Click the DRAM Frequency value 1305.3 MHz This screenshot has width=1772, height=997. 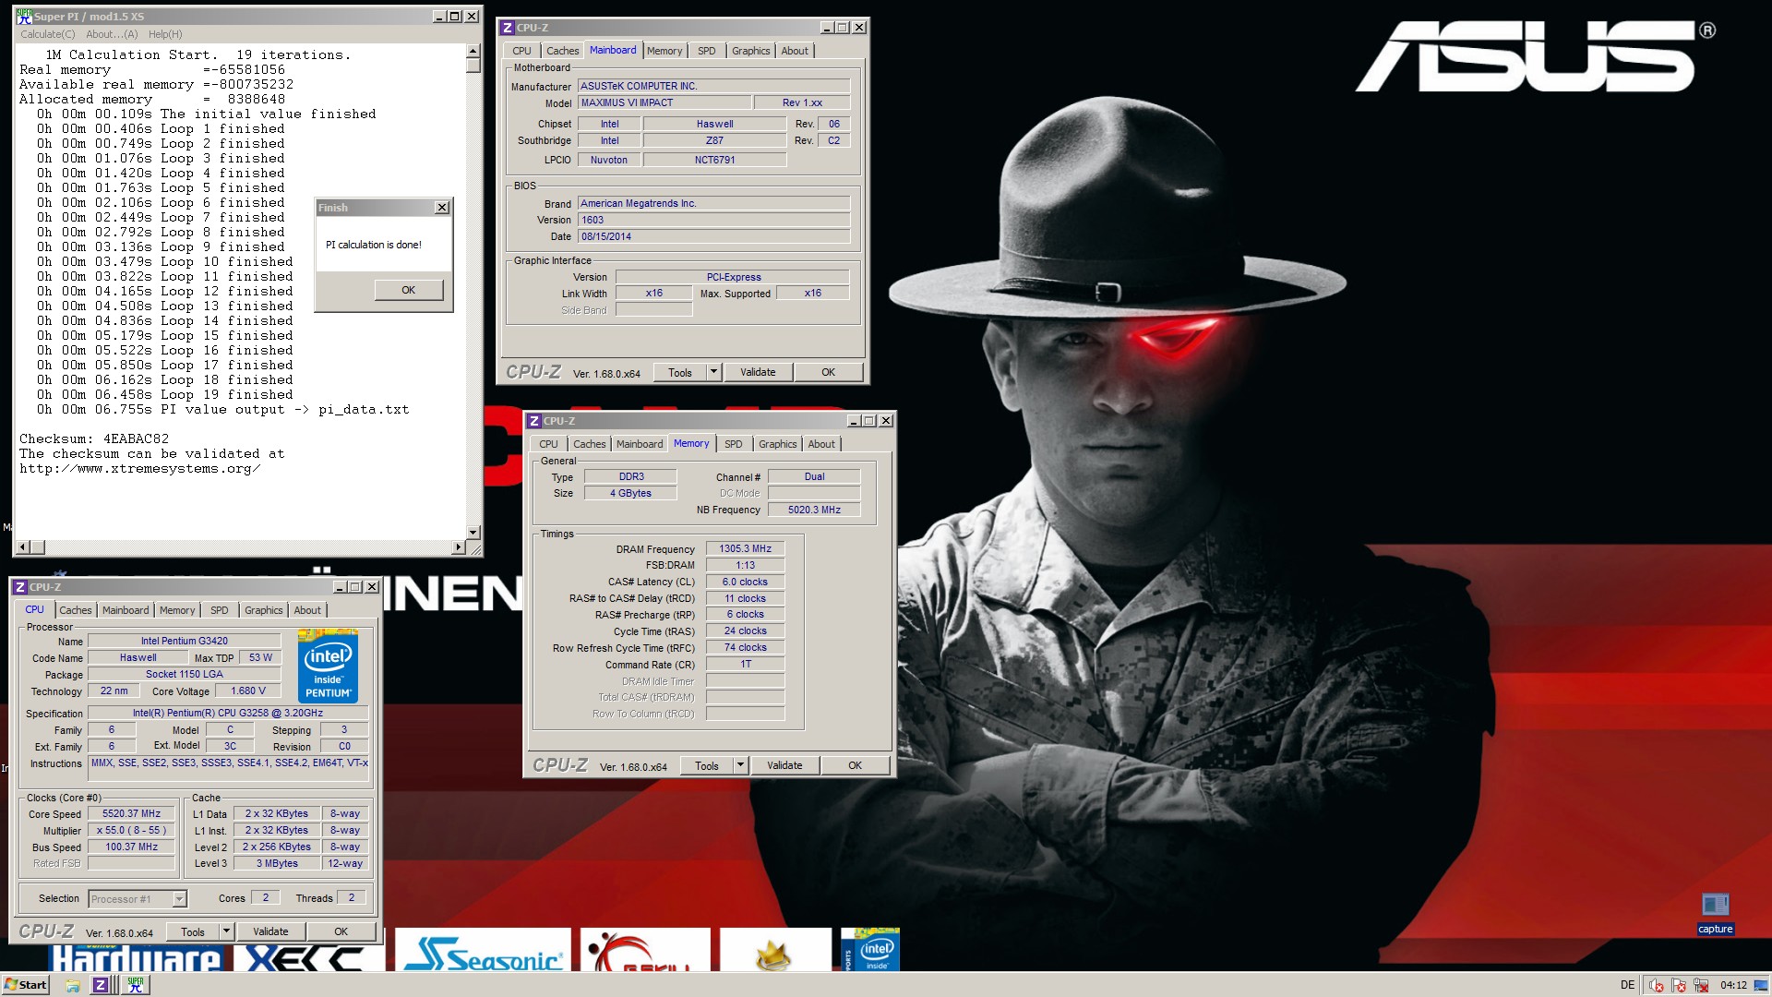coord(746,548)
